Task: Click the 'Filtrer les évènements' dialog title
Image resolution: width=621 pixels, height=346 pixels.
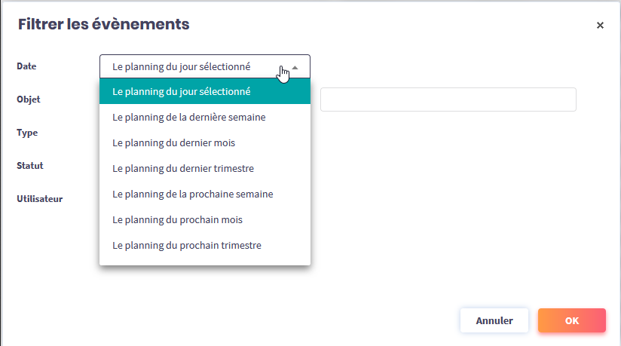Action: [103, 24]
